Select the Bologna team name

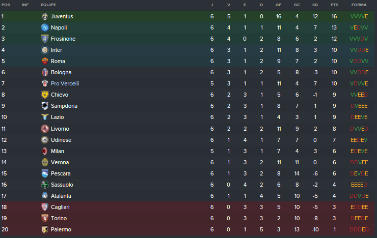(61, 72)
